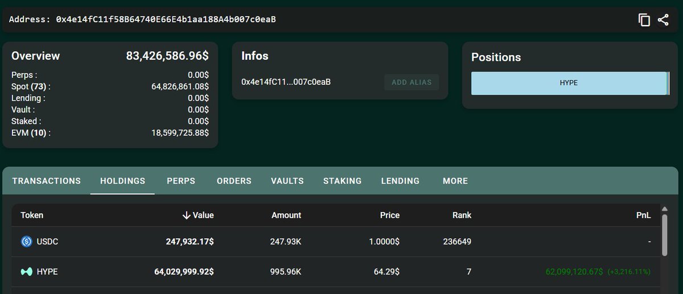
Task: Sort table by Token column header
Action: [32, 215]
